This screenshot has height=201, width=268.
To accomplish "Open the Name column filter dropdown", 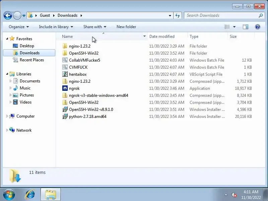I will [144, 36].
